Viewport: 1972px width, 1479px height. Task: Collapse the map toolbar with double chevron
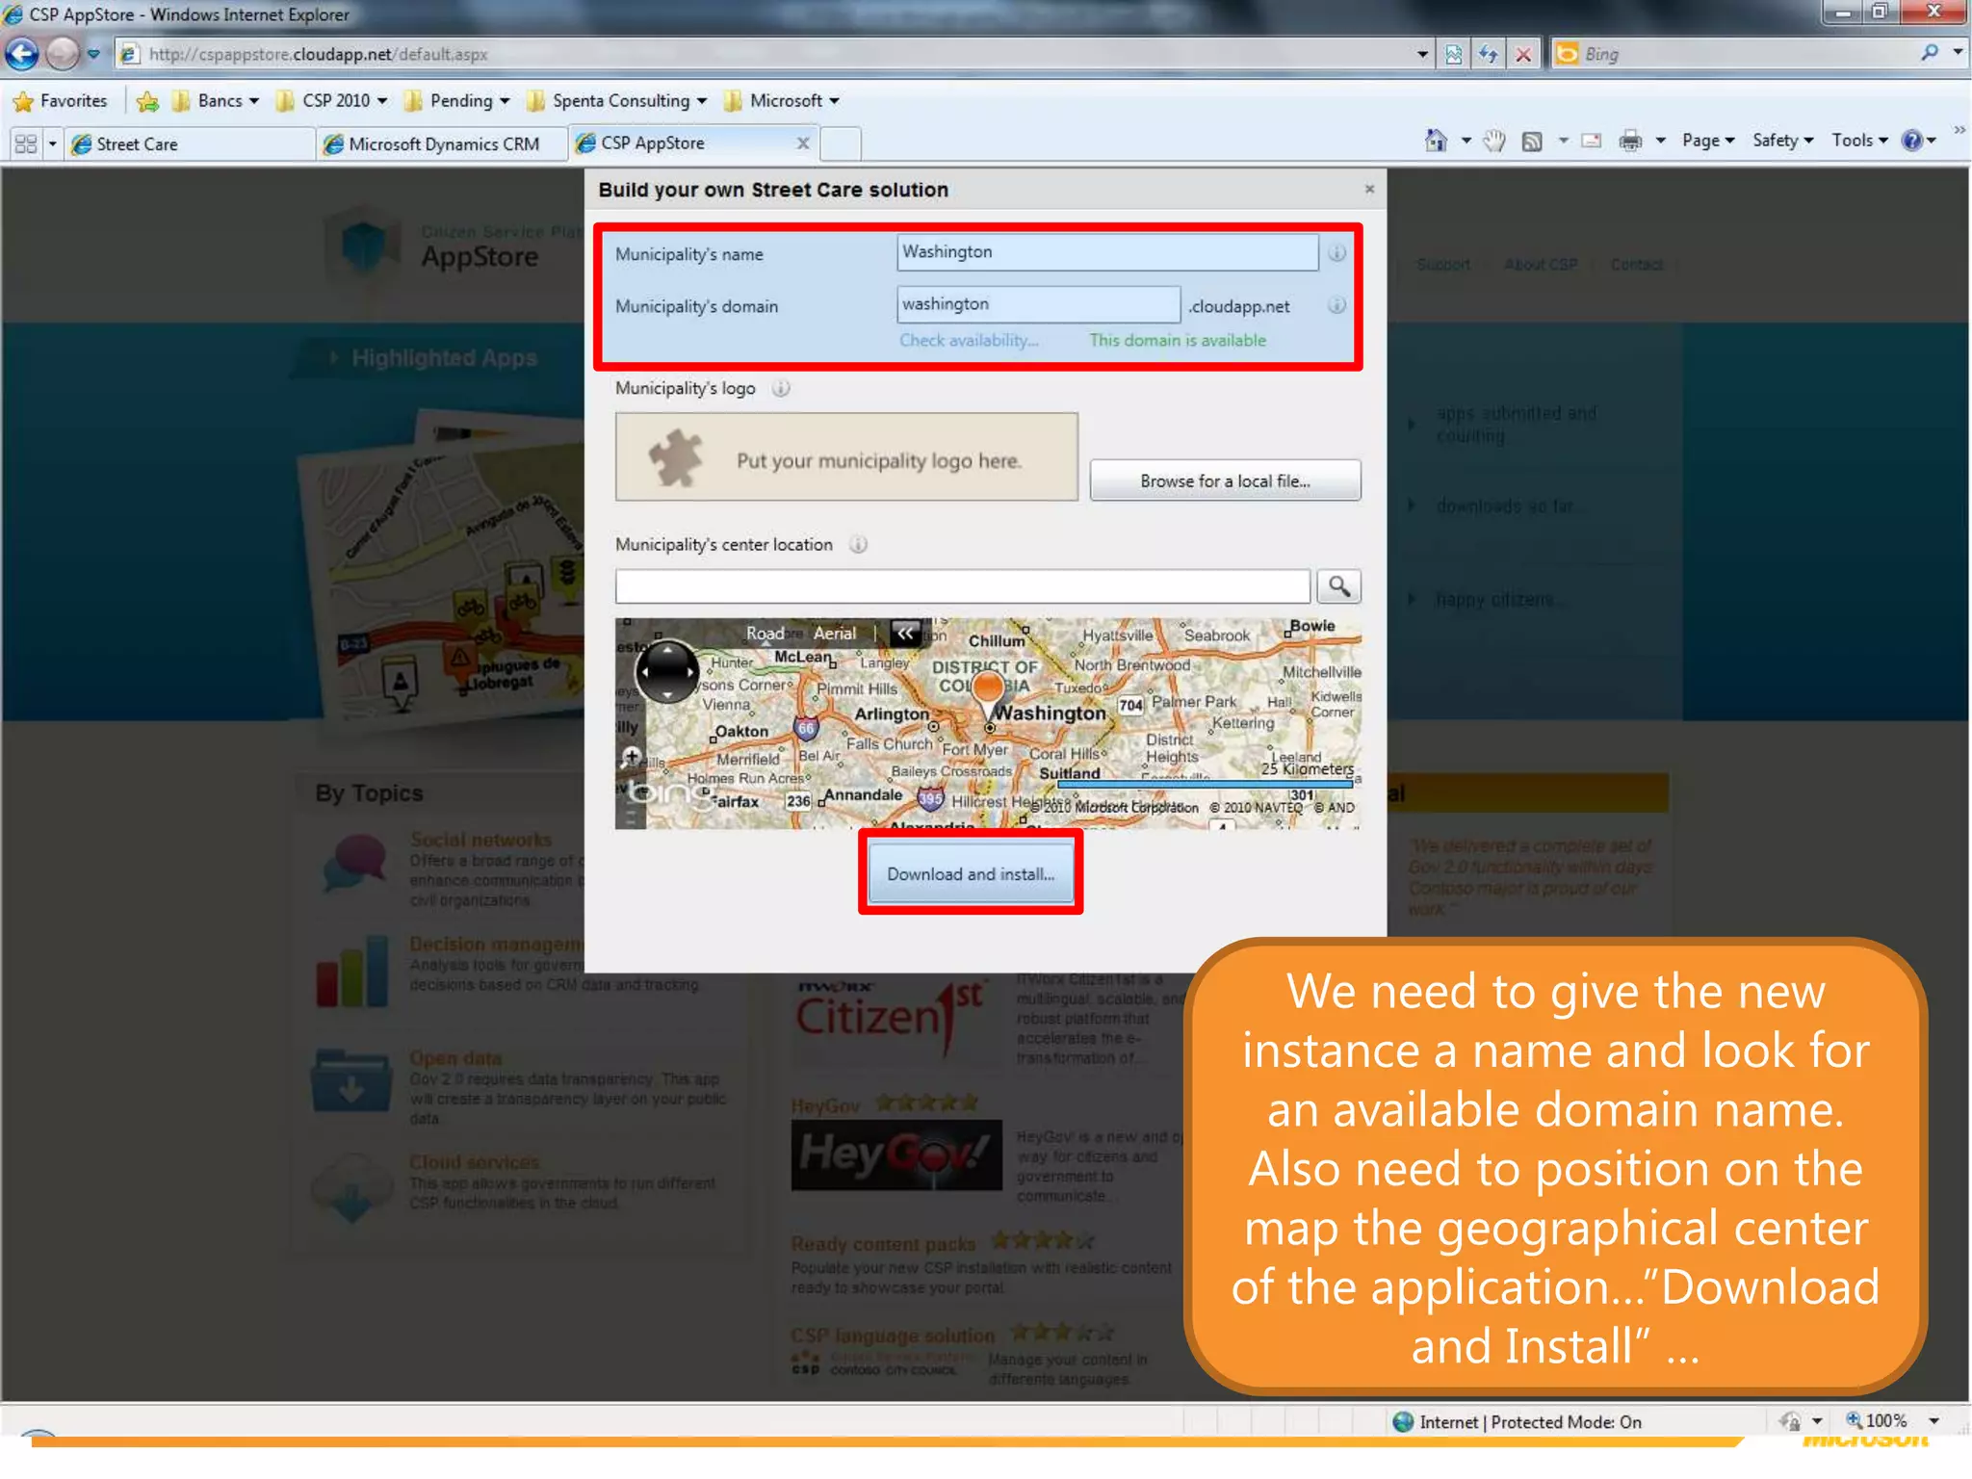click(x=905, y=633)
